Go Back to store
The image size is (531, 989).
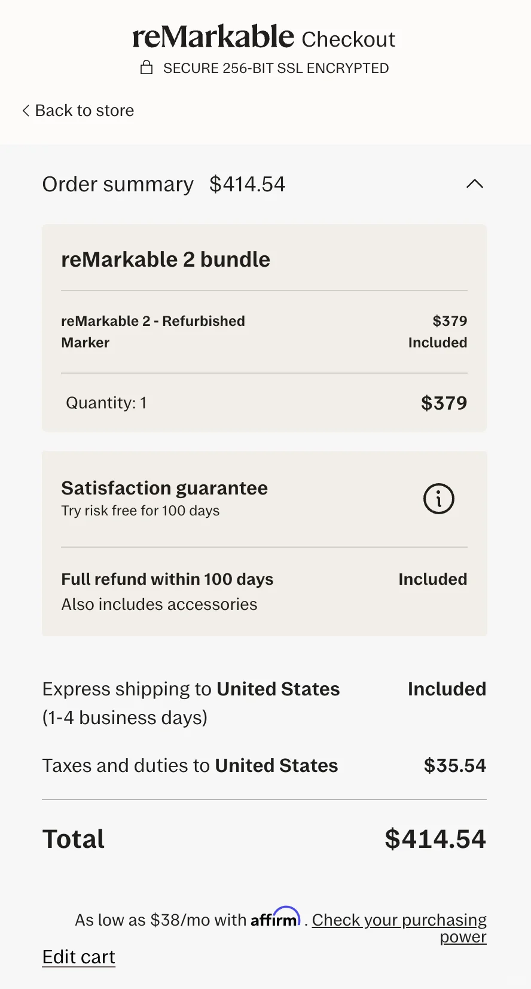[x=78, y=111]
